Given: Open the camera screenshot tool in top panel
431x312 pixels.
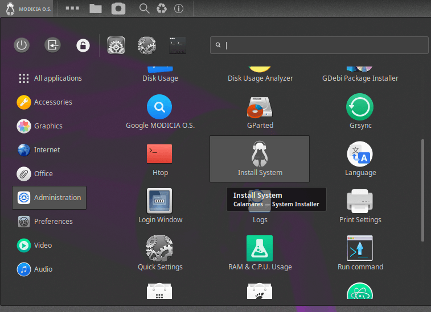Looking at the screenshot, I should click(x=118, y=9).
